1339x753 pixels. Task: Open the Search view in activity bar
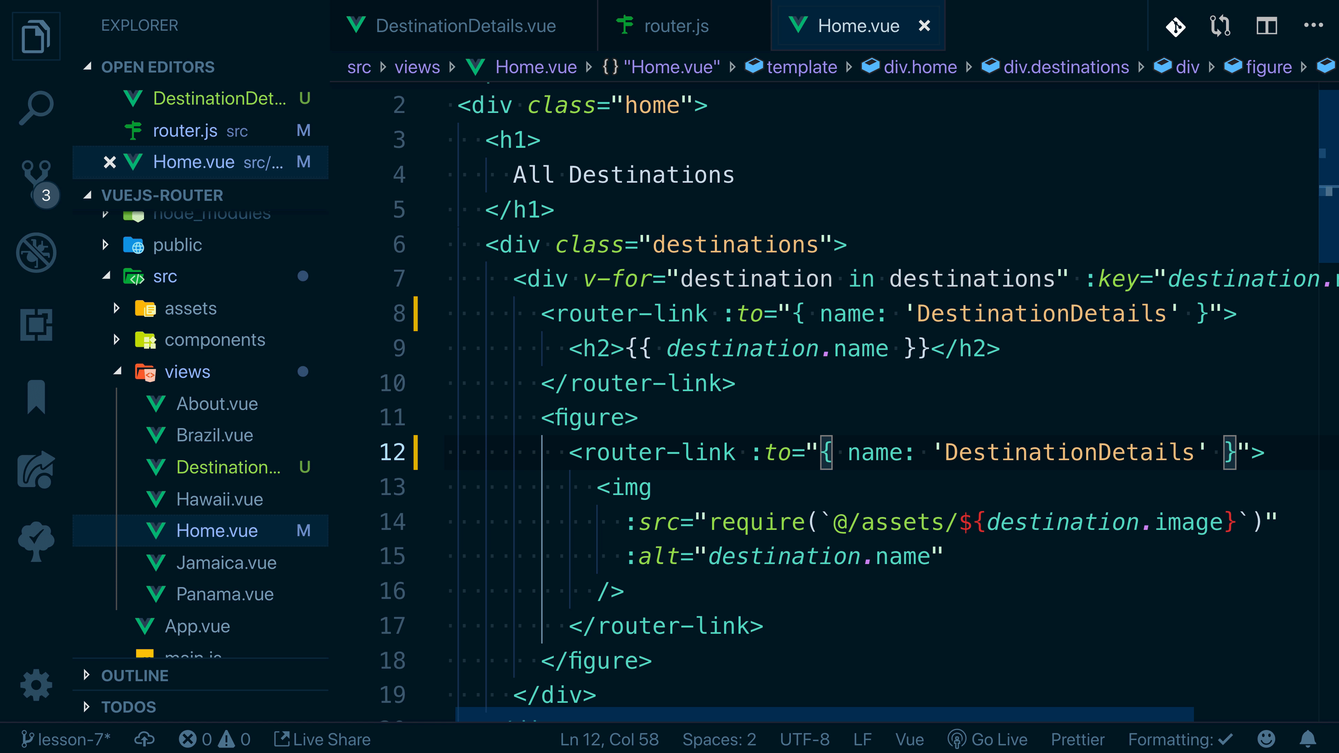[36, 108]
